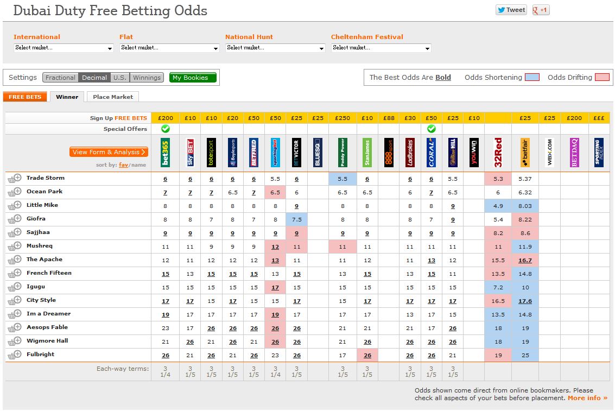Click the bet365 bookmaker logo

point(166,153)
